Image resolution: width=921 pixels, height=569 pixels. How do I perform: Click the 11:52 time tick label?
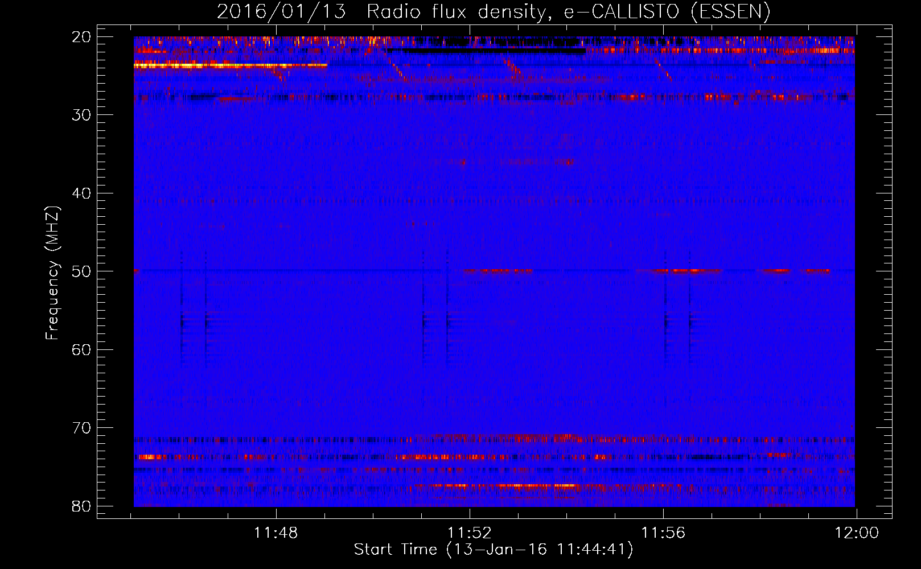pos(469,533)
